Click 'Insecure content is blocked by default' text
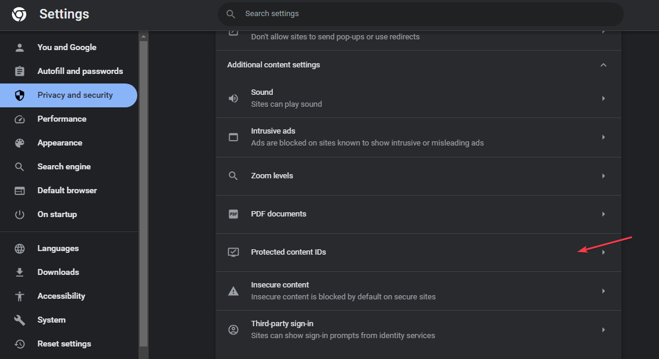 click(x=343, y=297)
